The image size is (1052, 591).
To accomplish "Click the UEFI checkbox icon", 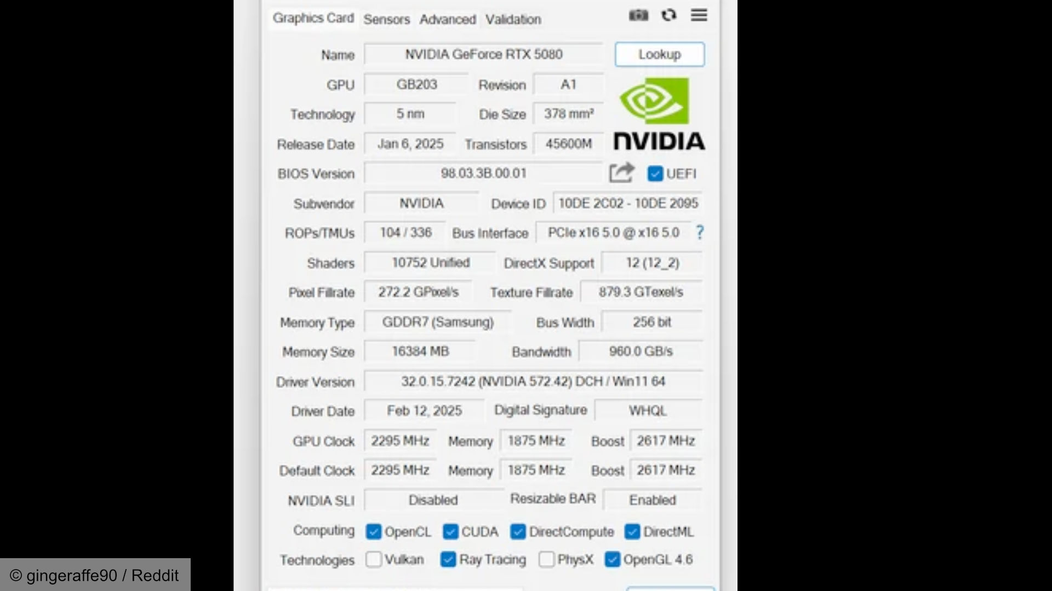I will tap(654, 173).
